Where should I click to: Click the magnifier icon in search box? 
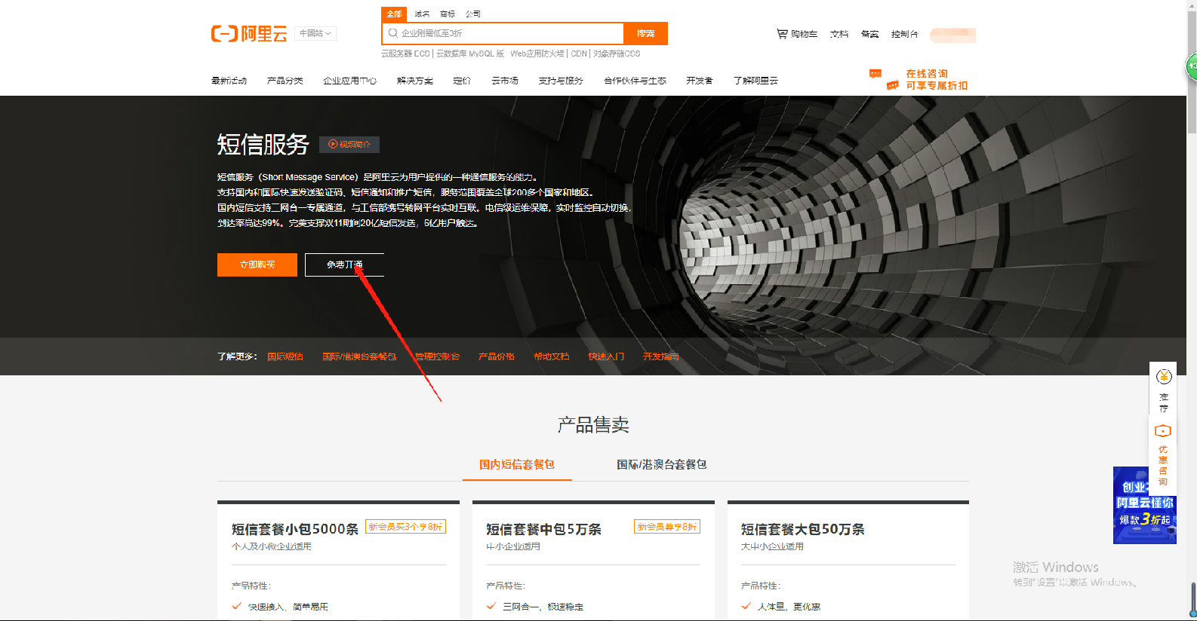(x=392, y=33)
